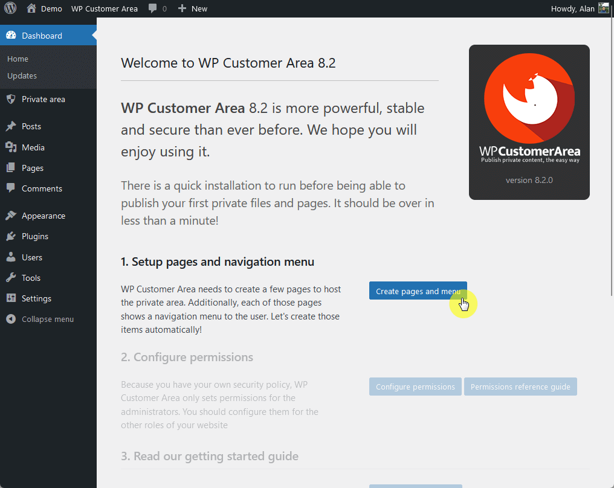
Task: Open the Tools menu
Action: pos(48,277)
